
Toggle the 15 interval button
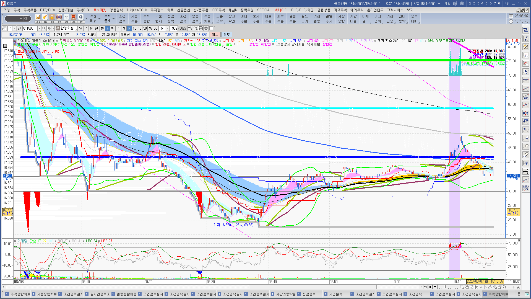point(140,28)
